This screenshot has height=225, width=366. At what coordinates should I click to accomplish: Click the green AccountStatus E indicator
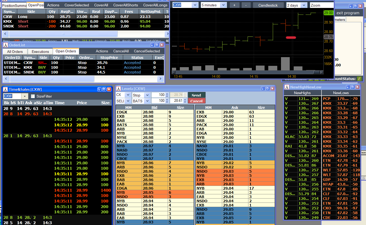click(x=359, y=79)
